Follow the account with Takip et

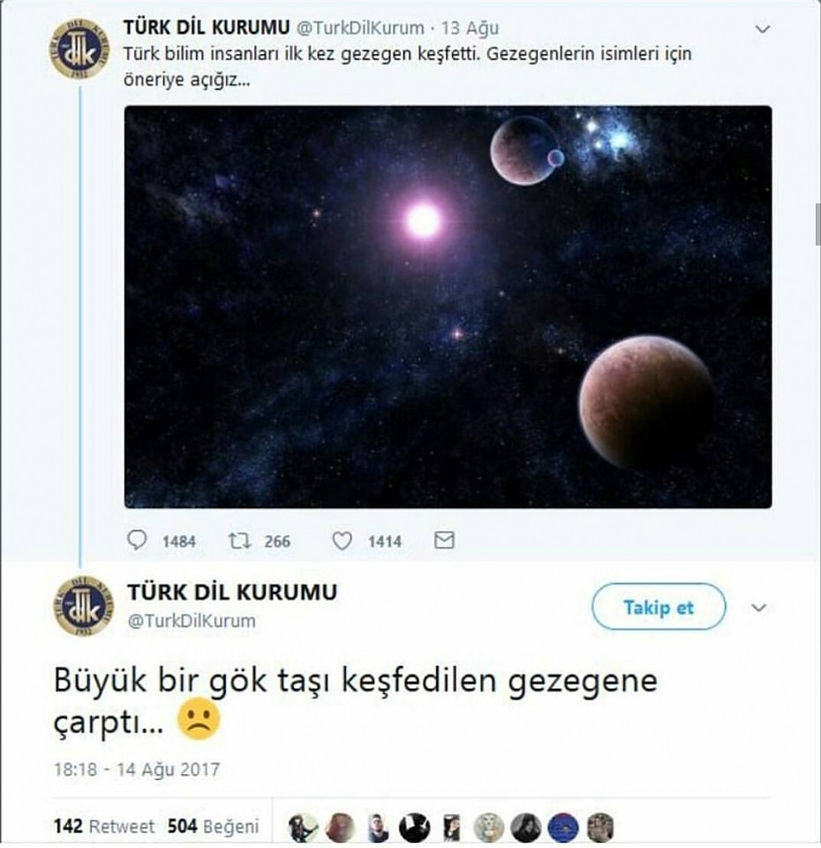pyautogui.click(x=659, y=607)
